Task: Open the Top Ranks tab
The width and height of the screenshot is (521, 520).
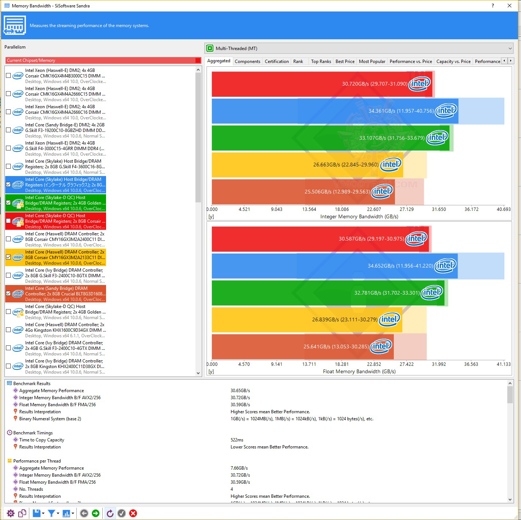Action: pyautogui.click(x=321, y=62)
